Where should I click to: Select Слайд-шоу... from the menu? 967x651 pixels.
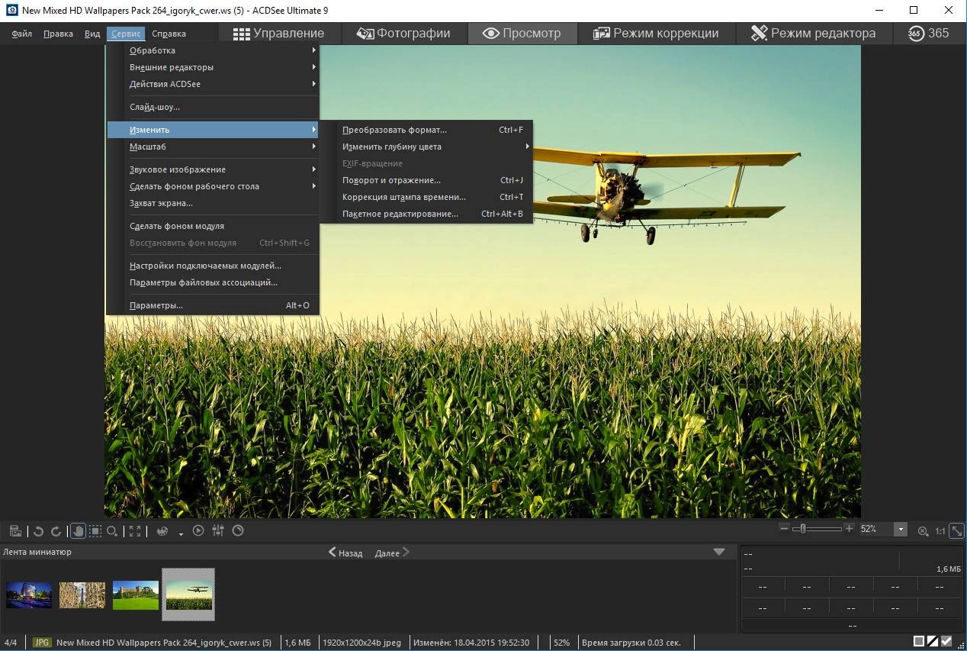[213, 107]
